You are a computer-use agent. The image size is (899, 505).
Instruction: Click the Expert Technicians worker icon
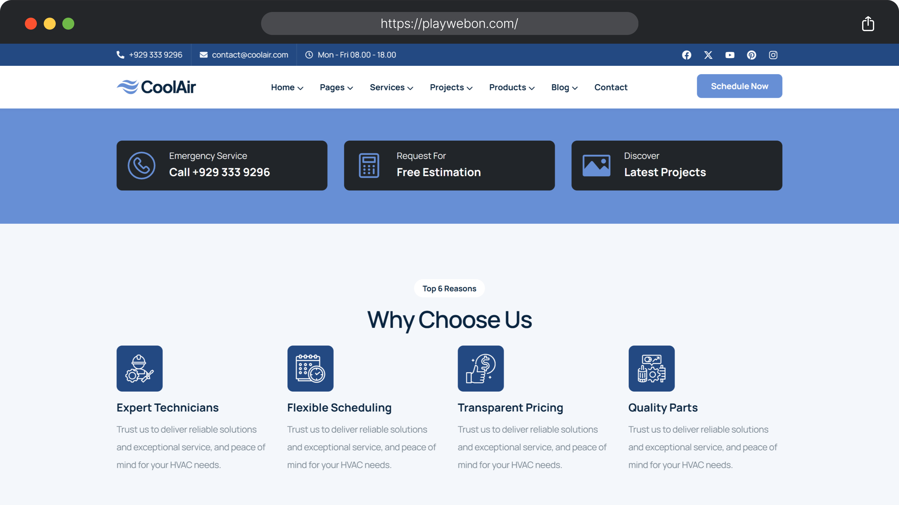(x=140, y=368)
